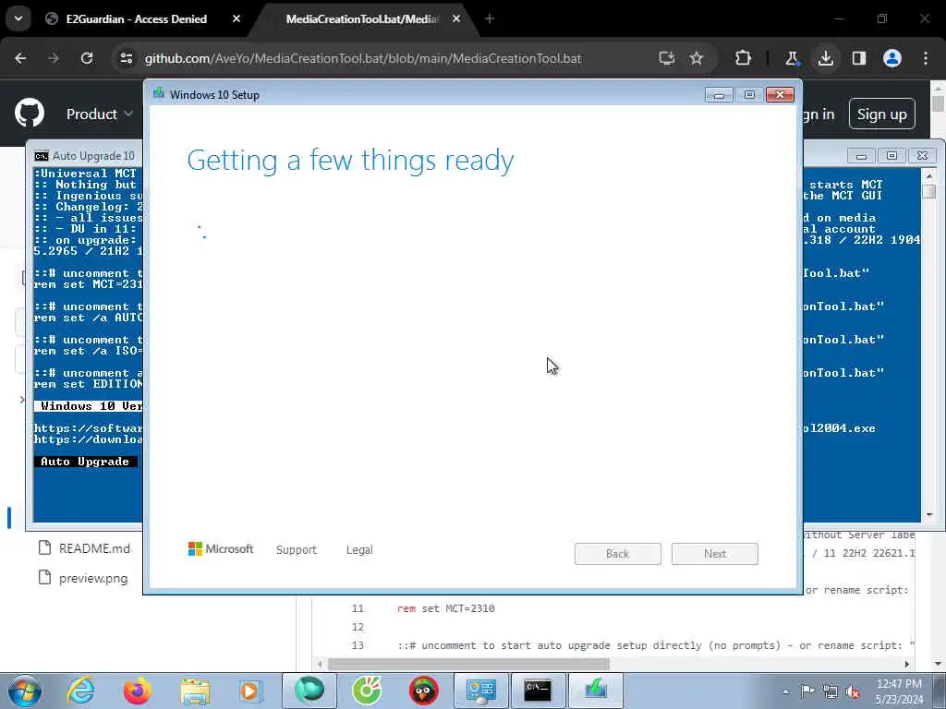This screenshot has height=709, width=946.
Task: Open the network tray icon
Action: pyautogui.click(x=831, y=691)
